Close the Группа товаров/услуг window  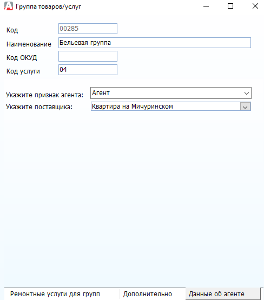255,6
